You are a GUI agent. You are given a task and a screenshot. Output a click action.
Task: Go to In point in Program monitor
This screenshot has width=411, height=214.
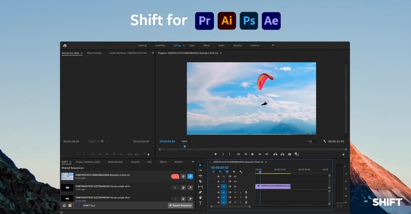238,154
